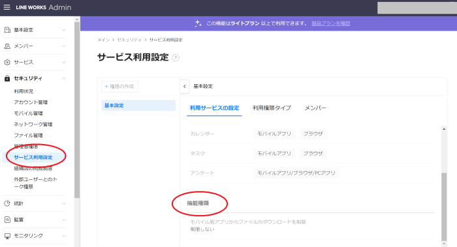Screen dimensions: 457x247
Task: Switch to the メンバー tab
Action: point(315,108)
